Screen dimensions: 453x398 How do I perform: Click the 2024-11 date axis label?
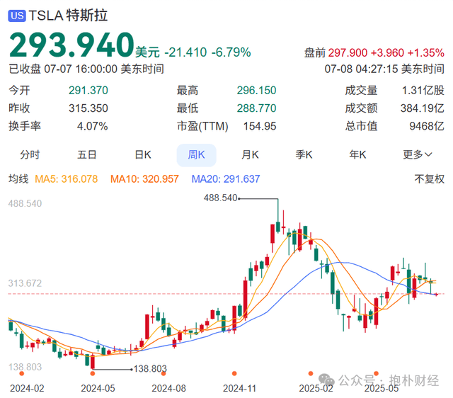pyautogui.click(x=239, y=388)
